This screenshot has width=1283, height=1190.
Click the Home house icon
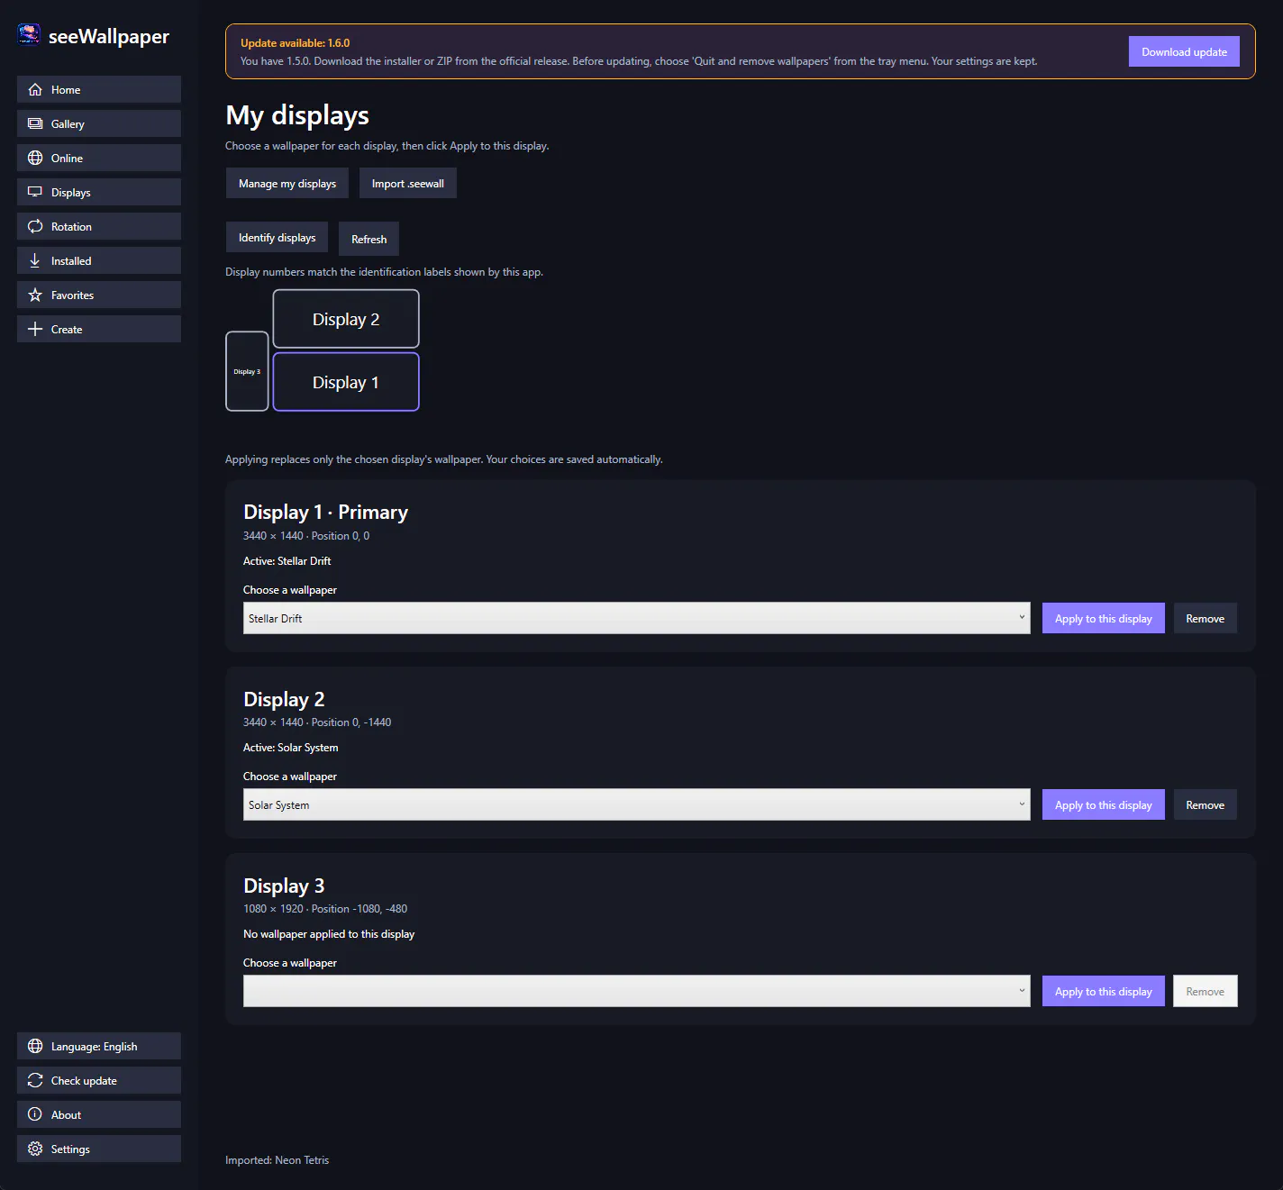click(35, 89)
